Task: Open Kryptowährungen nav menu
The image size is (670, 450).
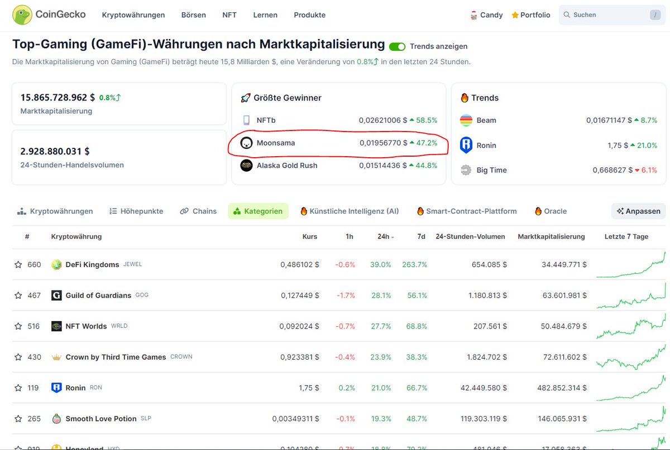Action: [133, 15]
